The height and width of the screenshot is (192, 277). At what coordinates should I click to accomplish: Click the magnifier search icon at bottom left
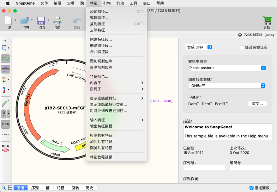(x=4, y=187)
